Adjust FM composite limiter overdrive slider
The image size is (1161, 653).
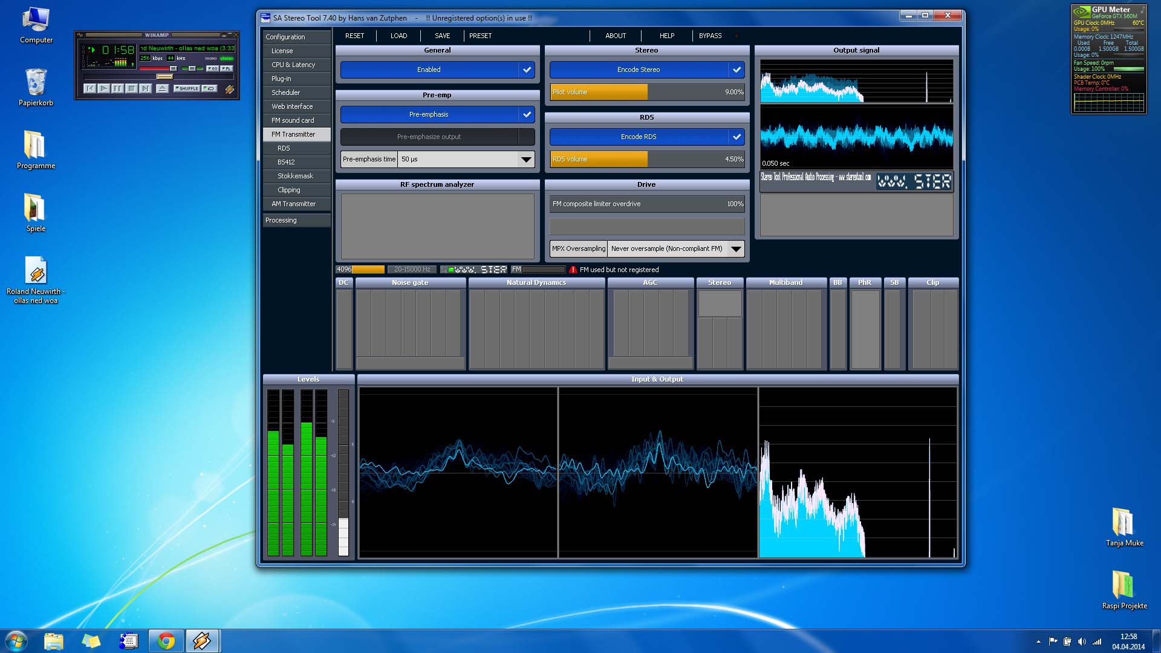(647, 204)
